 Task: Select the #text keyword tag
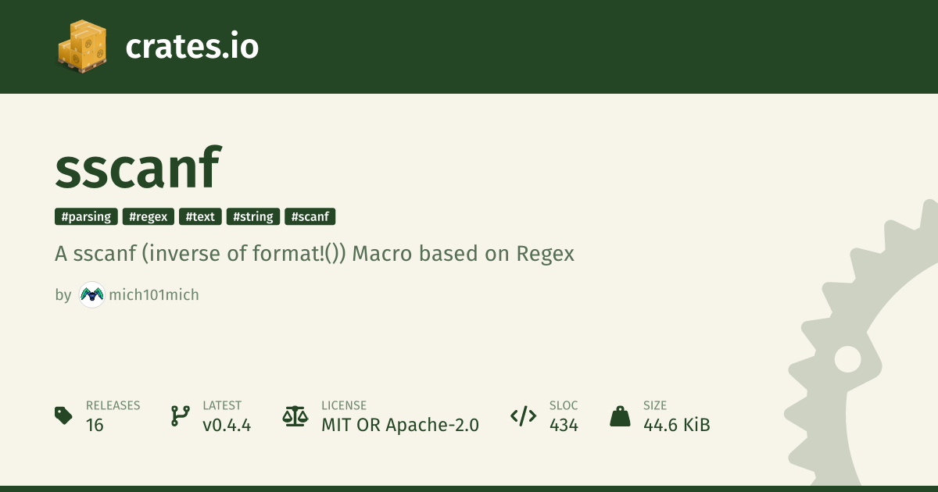coord(200,217)
